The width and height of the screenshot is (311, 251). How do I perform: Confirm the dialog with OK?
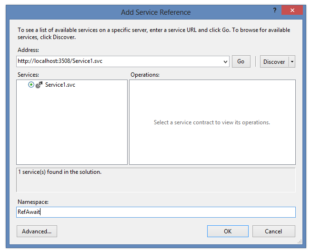228,231
